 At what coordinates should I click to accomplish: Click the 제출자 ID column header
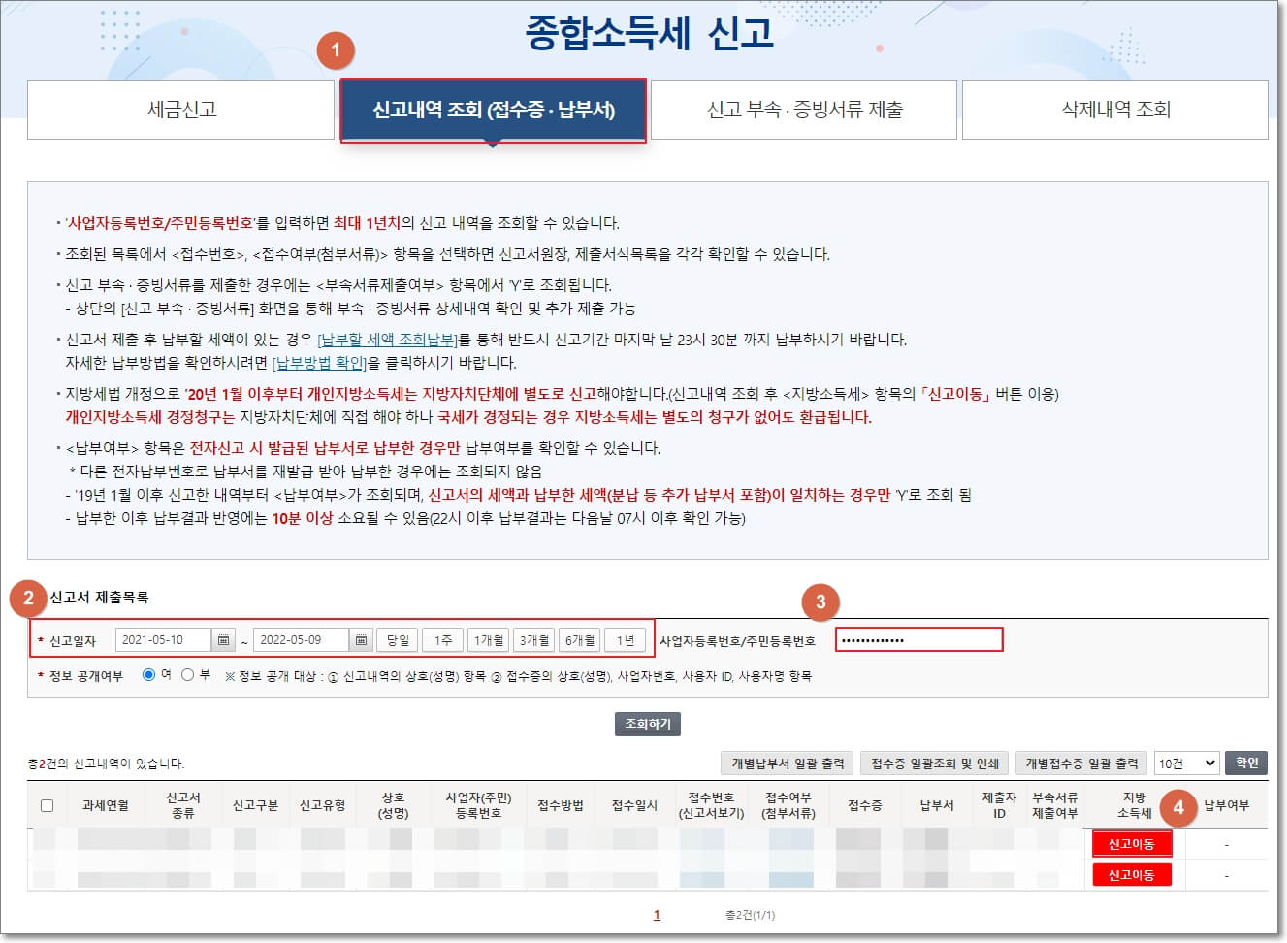point(999,805)
